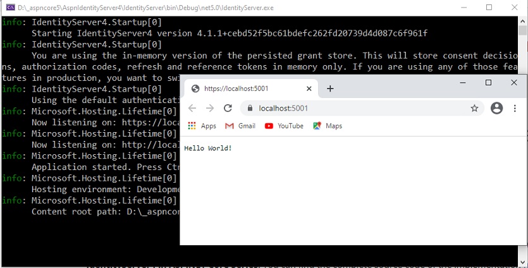Close the IdentityServer.exe console window
Screen dimensions: 528x268
[515, 8]
